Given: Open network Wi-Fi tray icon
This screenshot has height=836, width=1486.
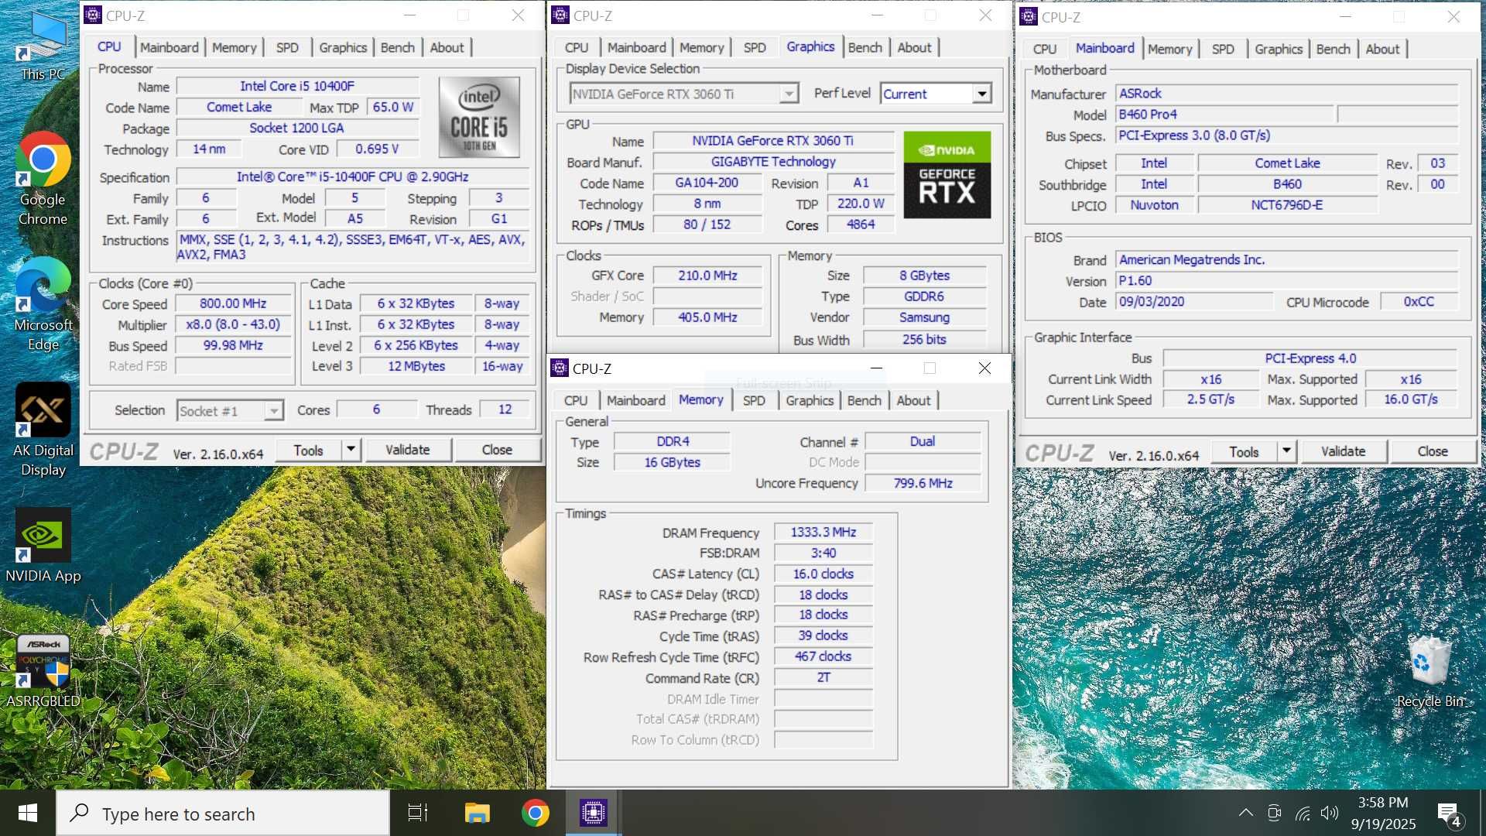Looking at the screenshot, I should (x=1303, y=813).
